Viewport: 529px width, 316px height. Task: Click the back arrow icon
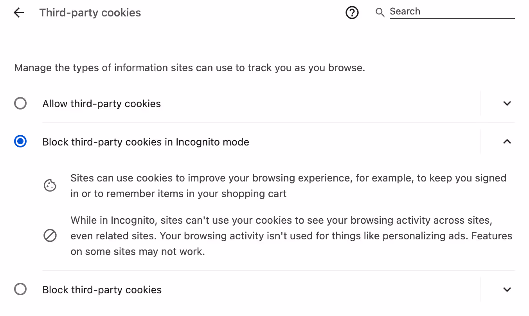point(18,13)
